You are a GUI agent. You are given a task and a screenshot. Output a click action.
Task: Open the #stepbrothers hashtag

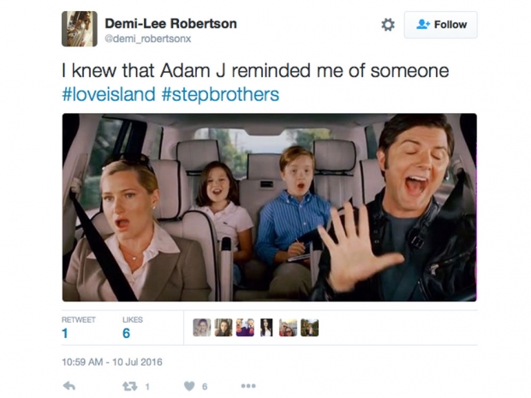[x=220, y=94]
